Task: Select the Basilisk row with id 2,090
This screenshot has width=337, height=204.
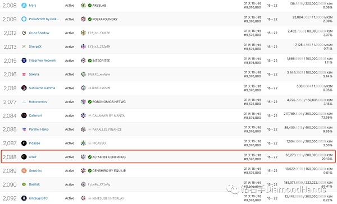Action: click(168, 184)
